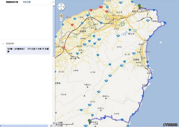The height and width of the screenshot is (127, 179).
Task: Click the red 68 expressway shield
Action: [x=64, y=48]
